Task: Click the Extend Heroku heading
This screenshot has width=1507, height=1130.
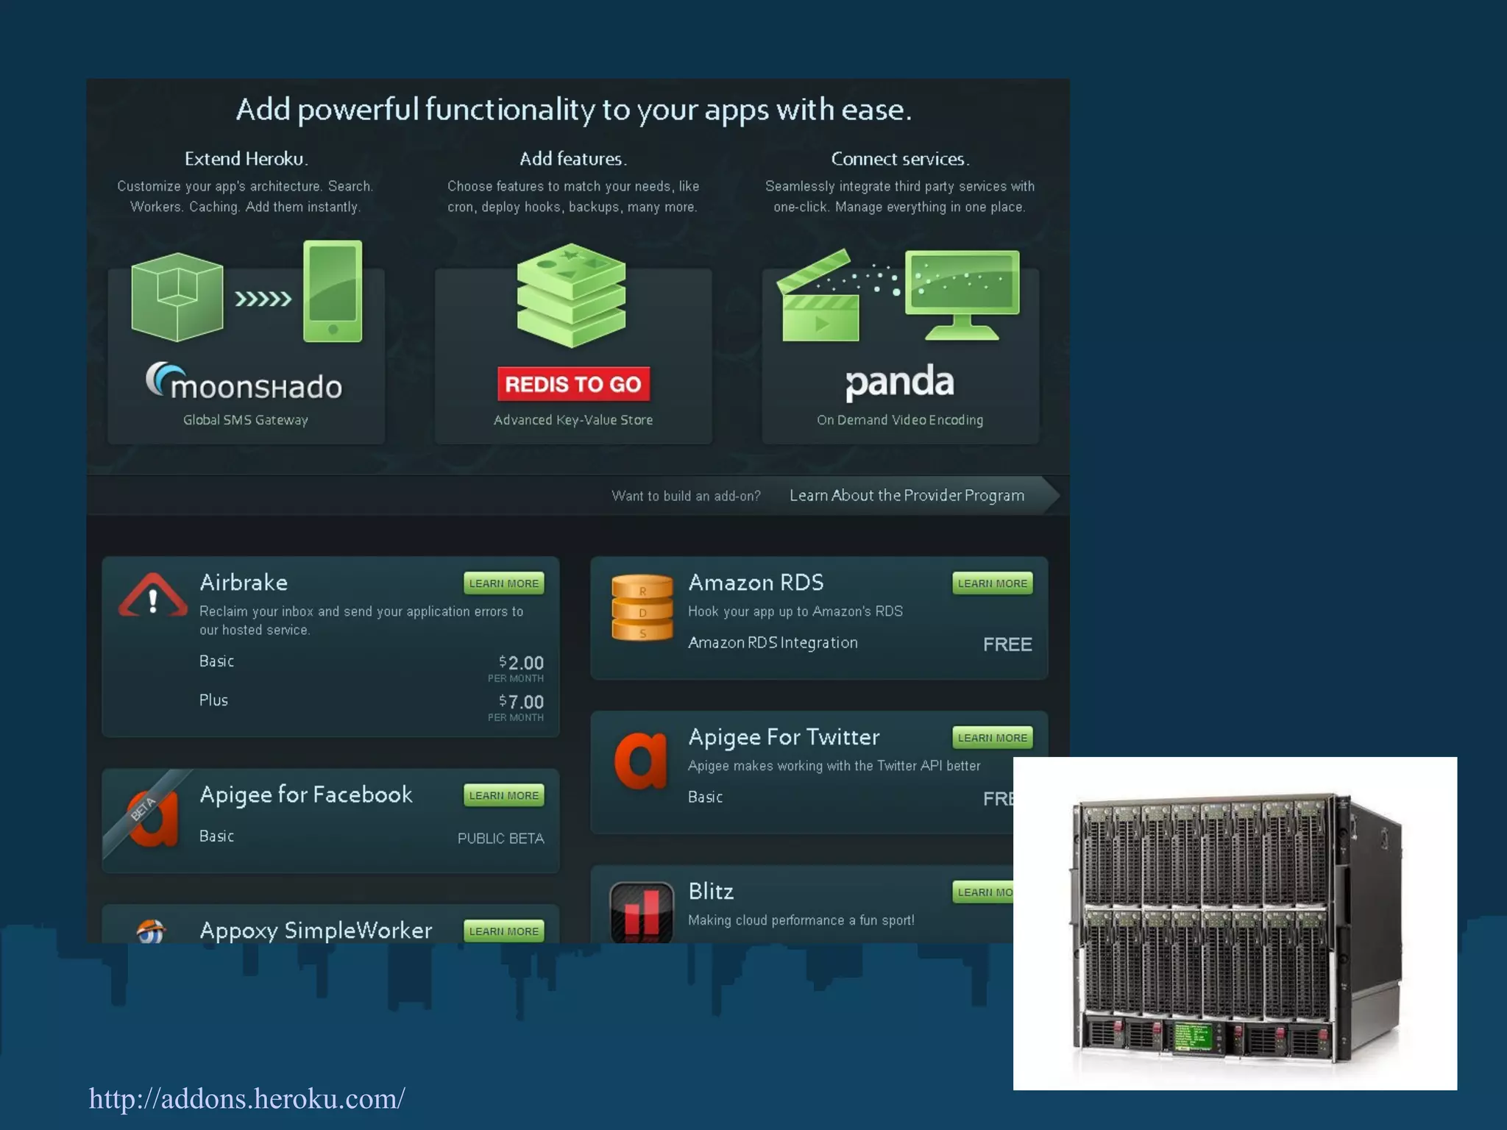Action: point(247,159)
